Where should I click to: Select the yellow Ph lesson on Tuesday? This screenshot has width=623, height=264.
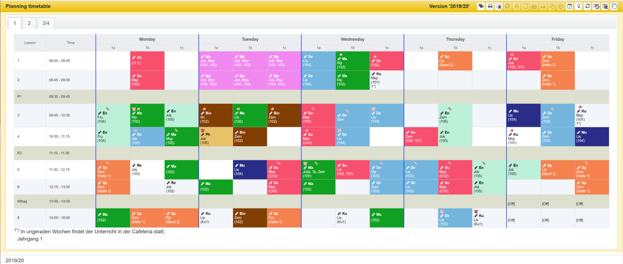[x=216, y=137]
